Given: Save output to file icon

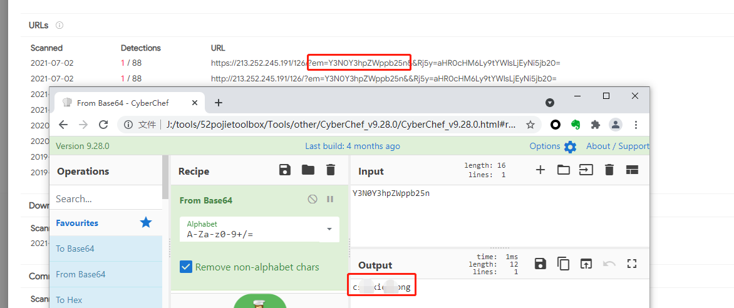Looking at the screenshot, I should click(x=540, y=264).
